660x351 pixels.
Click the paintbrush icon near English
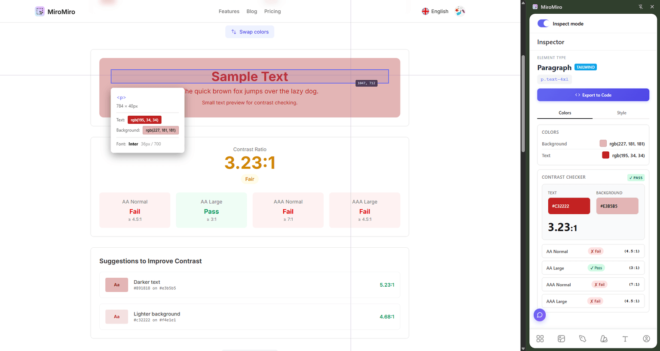(x=460, y=11)
